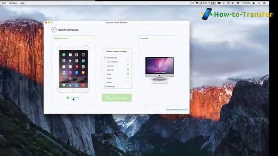Toggle the Calendar checkbox

click(105, 66)
